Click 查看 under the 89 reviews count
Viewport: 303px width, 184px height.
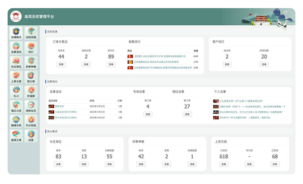point(111,64)
